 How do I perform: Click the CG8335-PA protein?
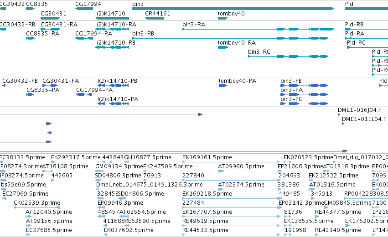tap(30, 95)
